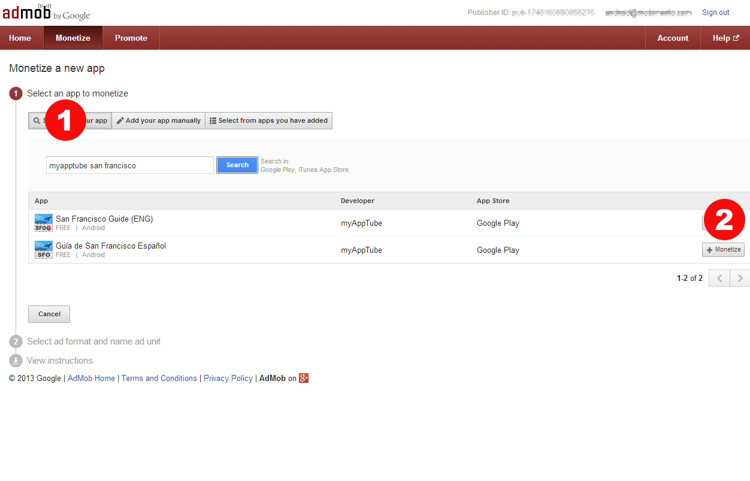Click View instructions step heading

click(60, 361)
